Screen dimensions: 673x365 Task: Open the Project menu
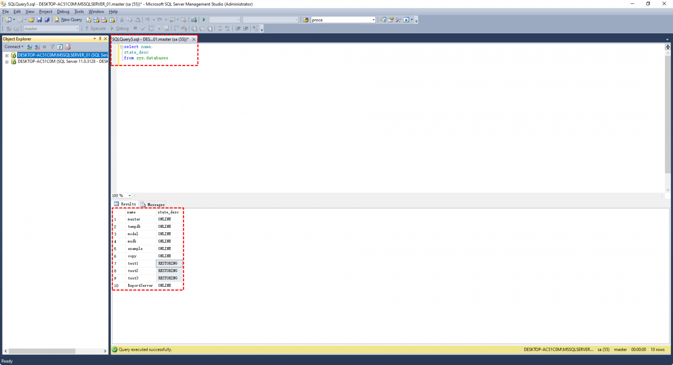tap(45, 12)
